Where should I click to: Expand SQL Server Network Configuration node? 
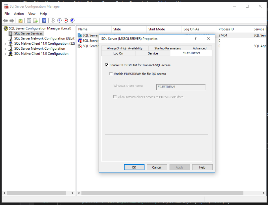pos(5,49)
